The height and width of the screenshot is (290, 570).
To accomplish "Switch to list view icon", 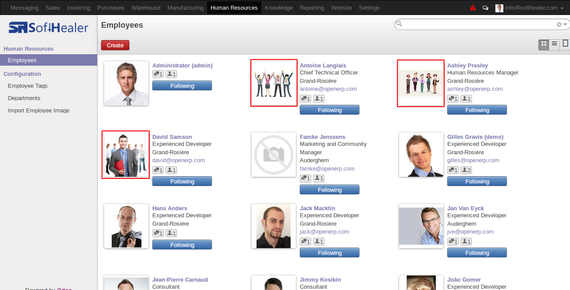I will 554,44.
